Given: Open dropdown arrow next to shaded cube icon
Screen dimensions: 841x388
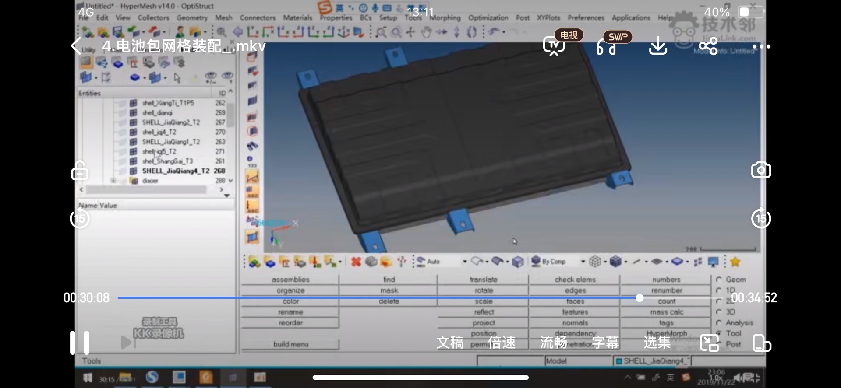Looking at the screenshot, I should [x=625, y=262].
